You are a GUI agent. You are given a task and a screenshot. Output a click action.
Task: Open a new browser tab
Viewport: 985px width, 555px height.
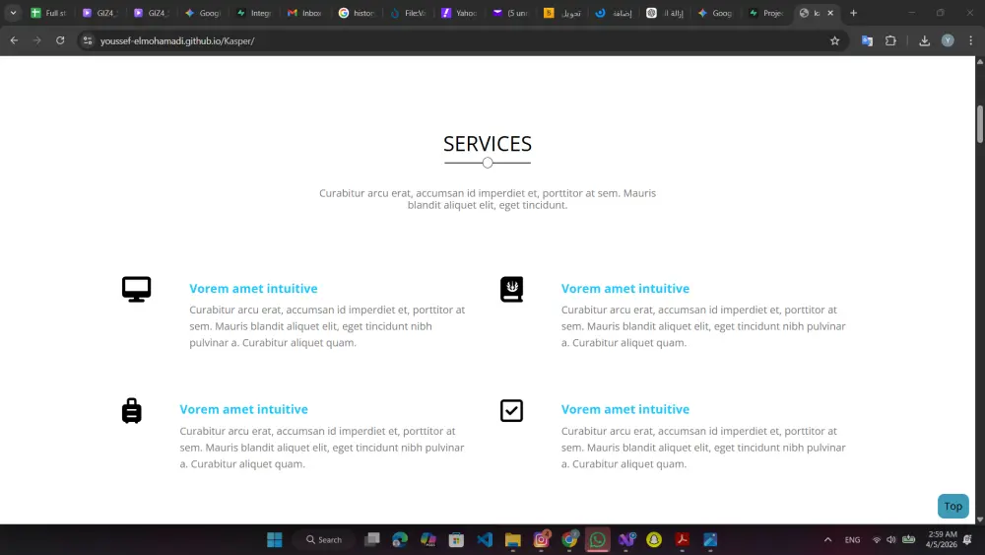point(853,13)
